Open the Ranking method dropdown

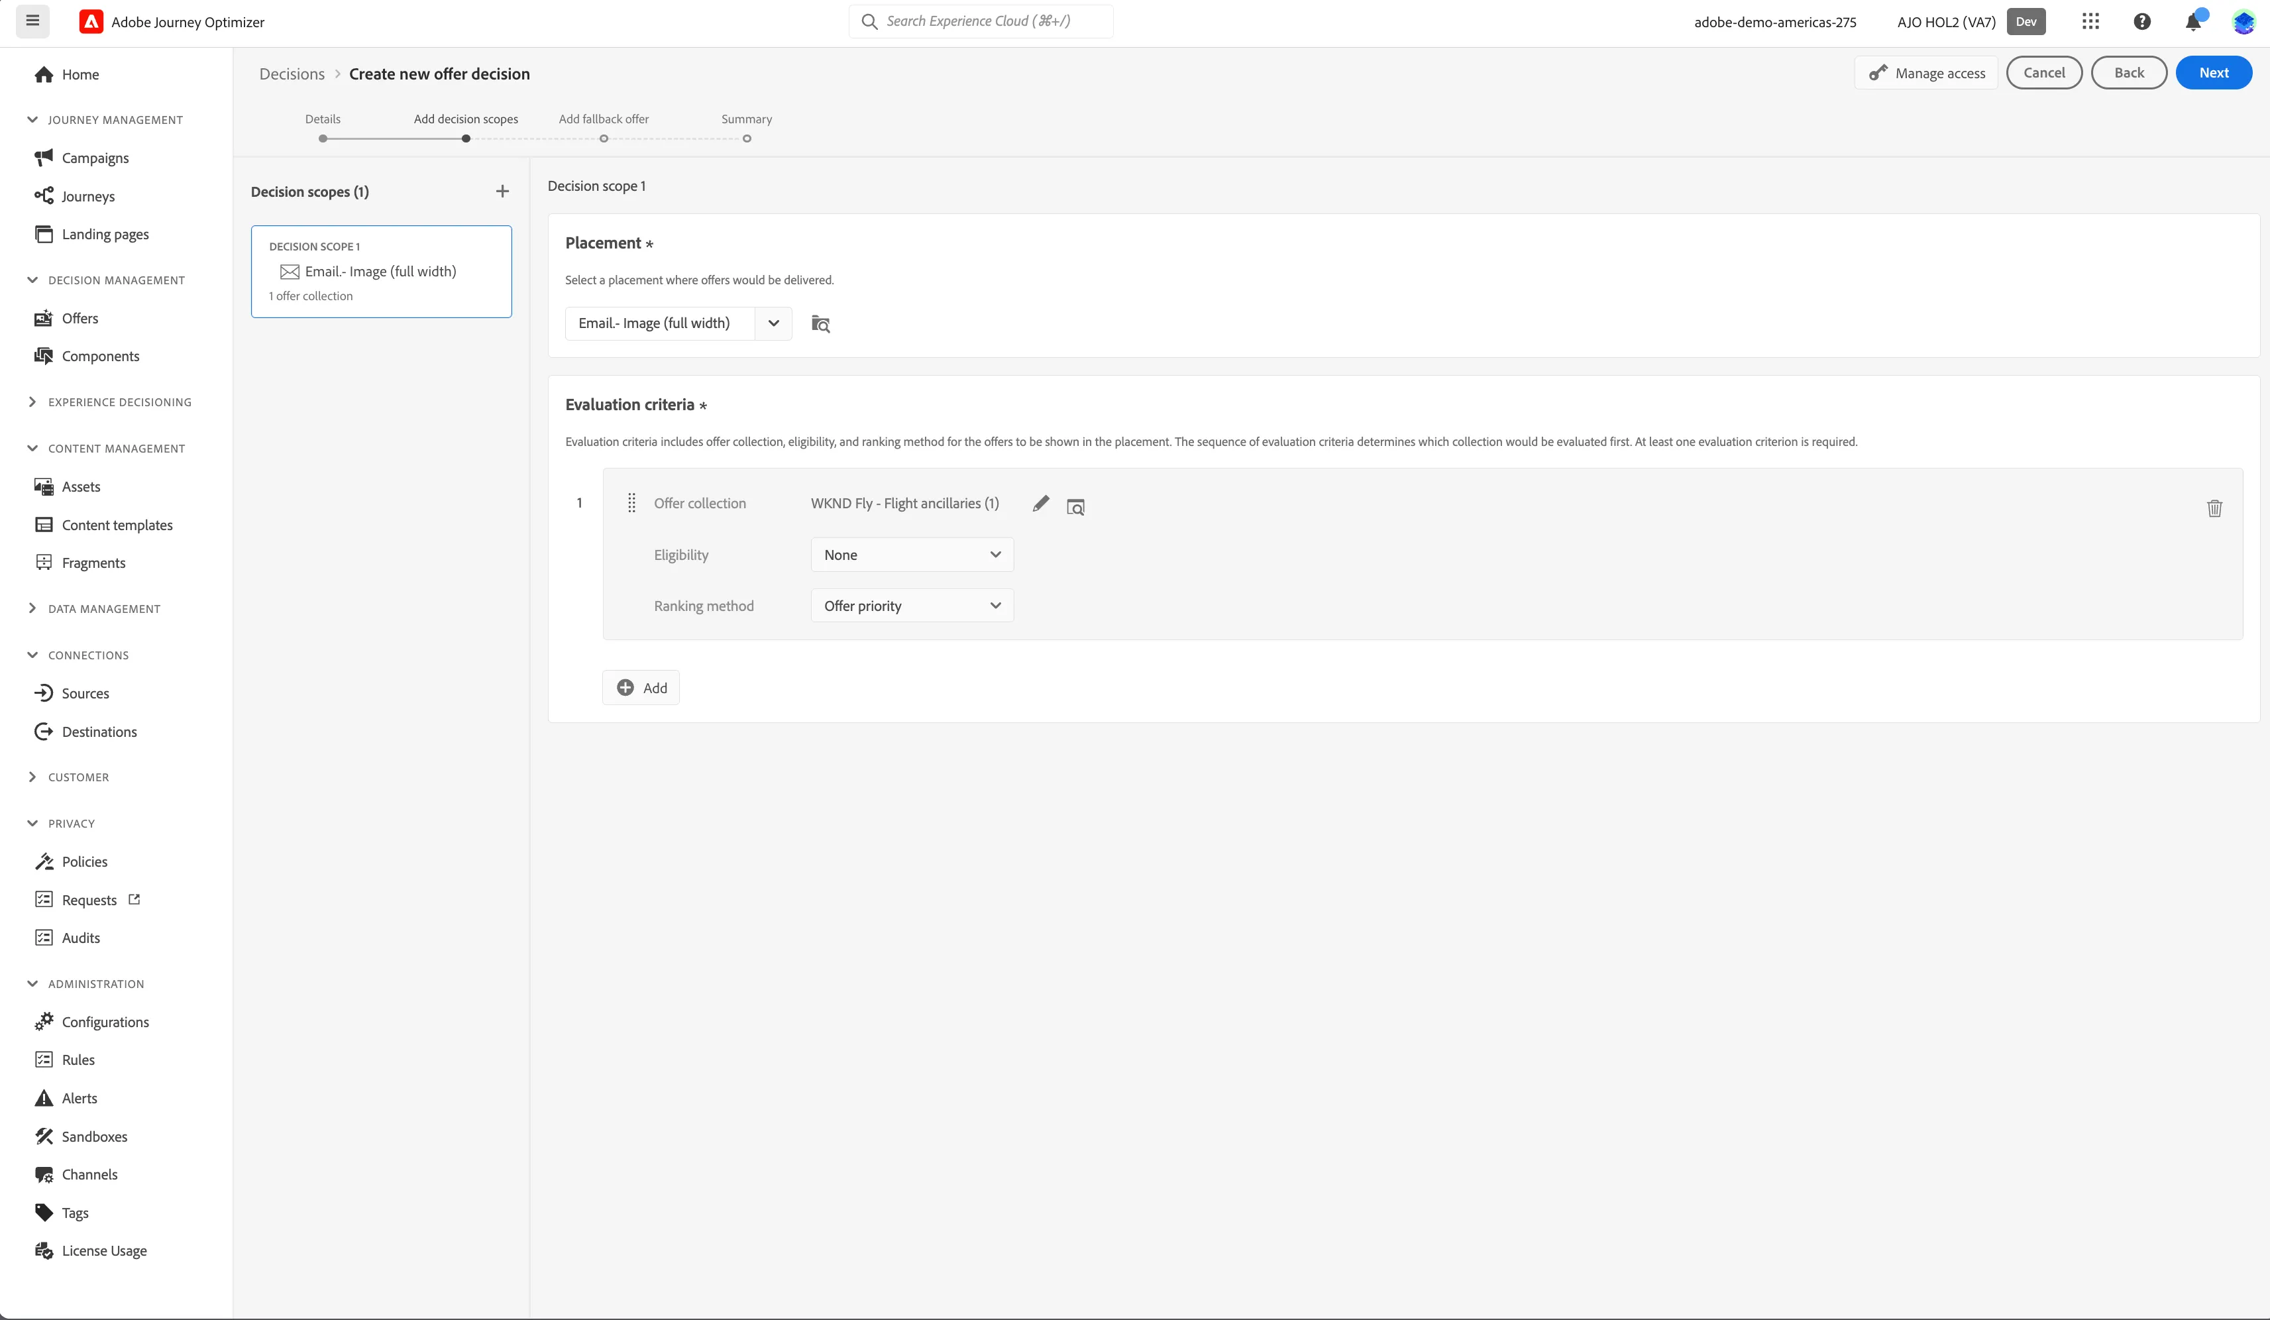912,606
